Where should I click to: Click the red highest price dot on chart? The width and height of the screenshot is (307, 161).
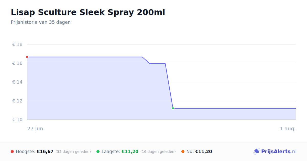pyautogui.click(x=27, y=57)
